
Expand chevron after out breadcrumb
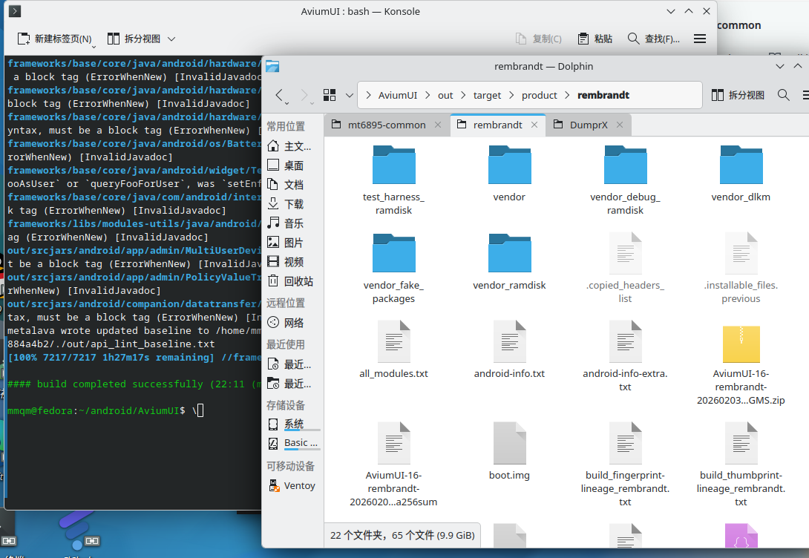click(x=463, y=95)
